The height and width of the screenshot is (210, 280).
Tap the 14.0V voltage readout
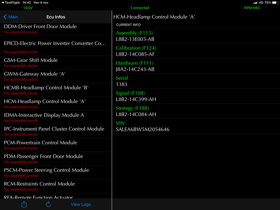coord(28,8)
